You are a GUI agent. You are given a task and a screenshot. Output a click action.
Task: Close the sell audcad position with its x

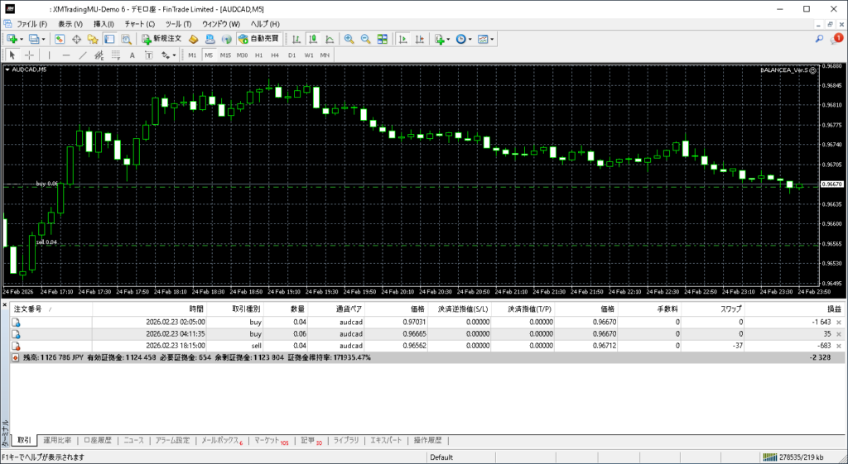[839, 346]
